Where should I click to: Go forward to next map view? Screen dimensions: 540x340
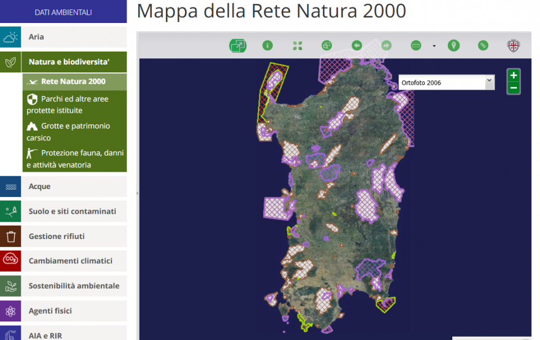pyautogui.click(x=386, y=46)
